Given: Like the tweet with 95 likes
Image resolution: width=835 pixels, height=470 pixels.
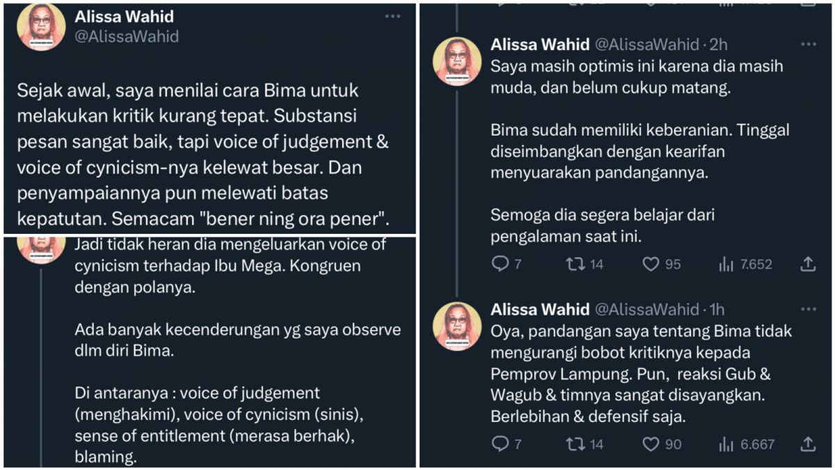Looking at the screenshot, I should pyautogui.click(x=649, y=264).
